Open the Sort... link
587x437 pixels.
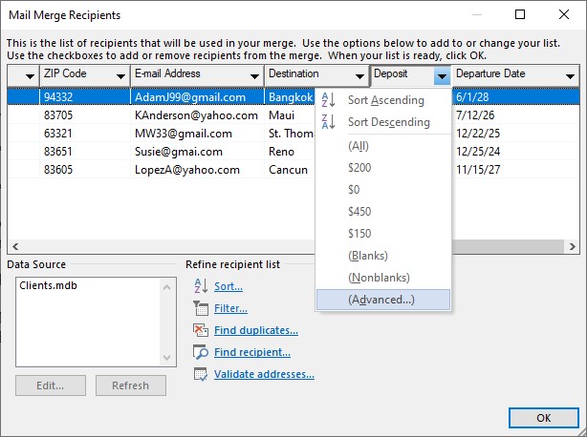click(228, 286)
